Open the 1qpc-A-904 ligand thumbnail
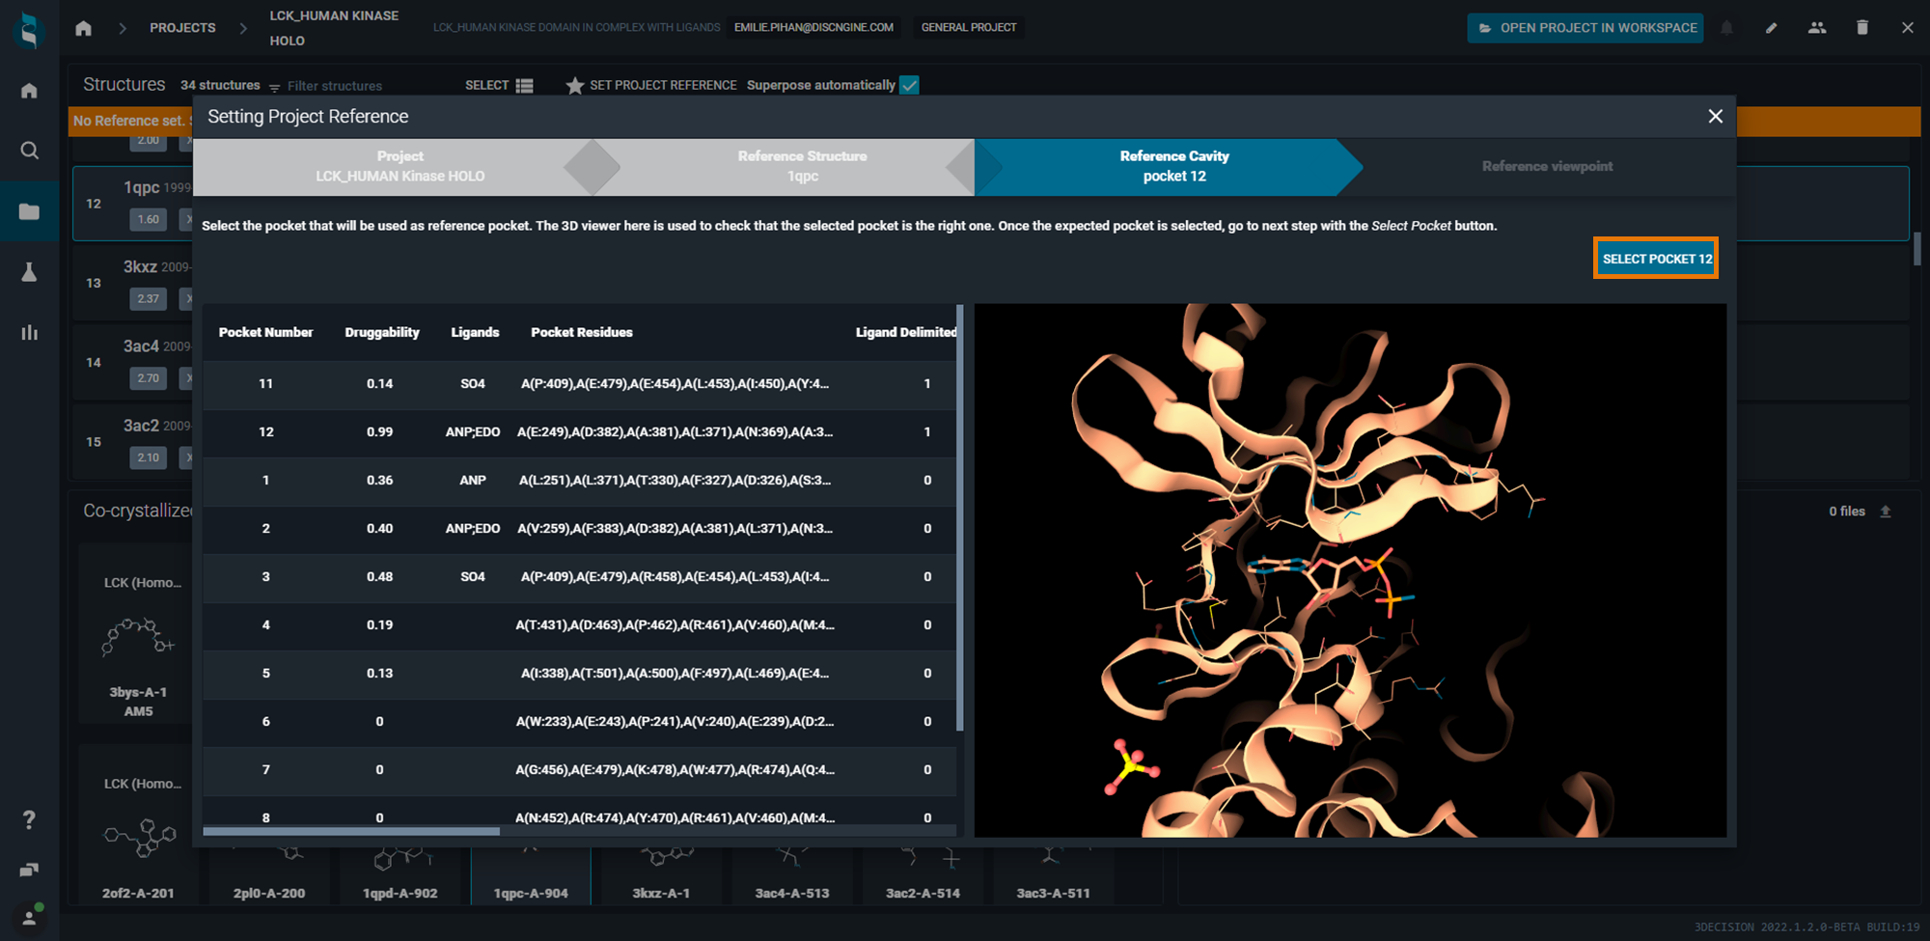 531,875
